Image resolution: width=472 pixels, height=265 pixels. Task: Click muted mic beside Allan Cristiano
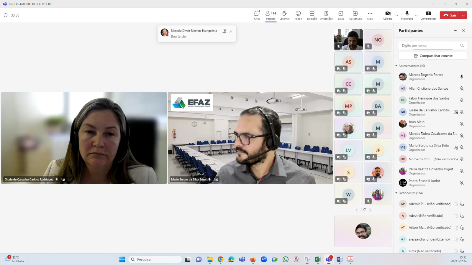[462, 88]
